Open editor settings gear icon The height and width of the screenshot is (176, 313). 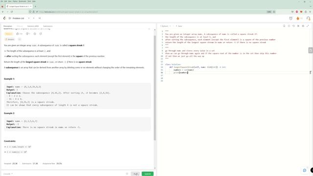click(x=303, y=26)
